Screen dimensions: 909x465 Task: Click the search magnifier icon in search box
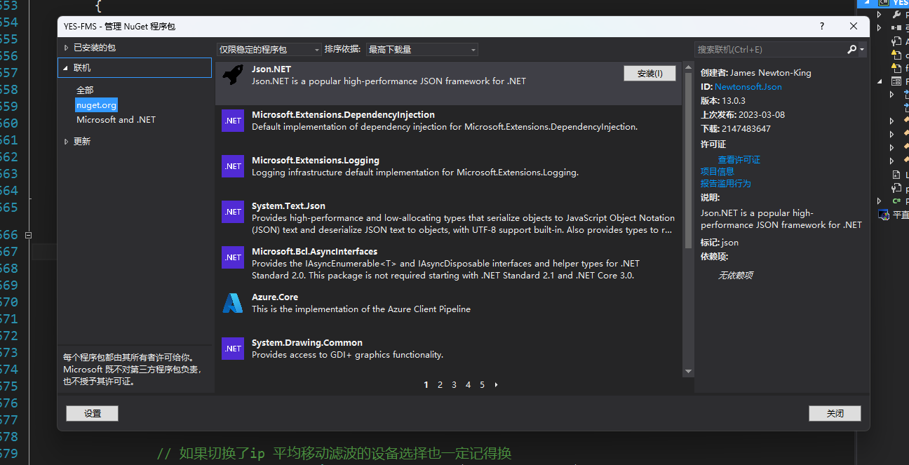(x=851, y=49)
